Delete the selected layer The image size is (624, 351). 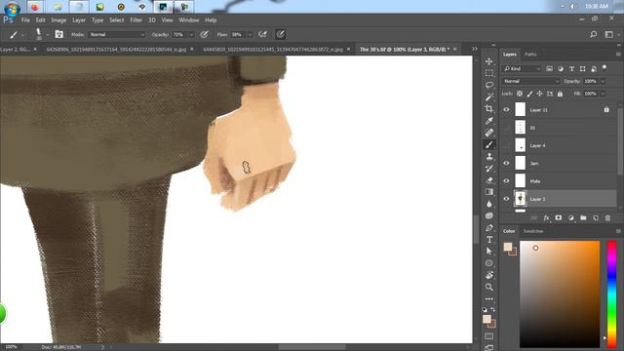(607, 218)
